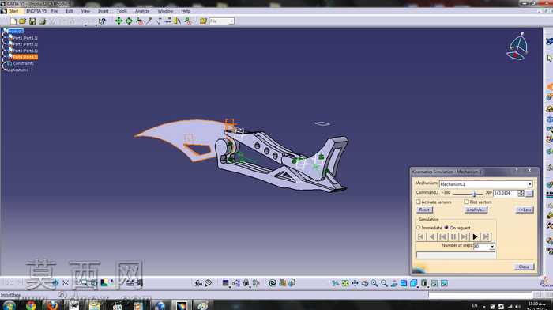This screenshot has height=310, width=553.
Task: Expand the Product1 tree node
Action: pyautogui.click(x=14, y=32)
